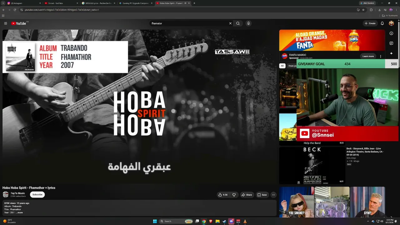The height and width of the screenshot is (225, 400).
Task: Open File Explorer from the taskbar
Action: click(217, 221)
